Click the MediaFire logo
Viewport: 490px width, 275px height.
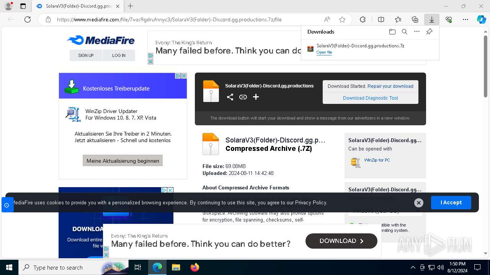click(x=101, y=40)
